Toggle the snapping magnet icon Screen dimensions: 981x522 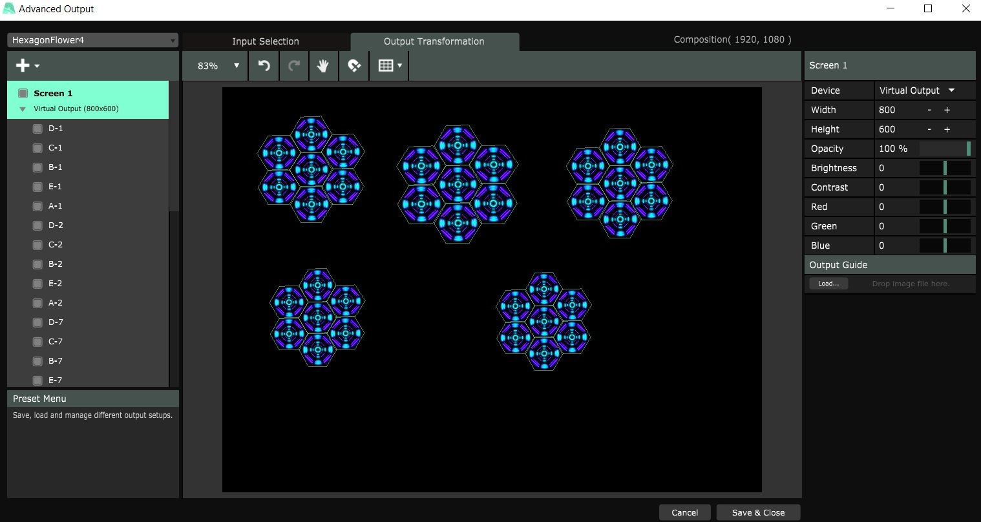(354, 66)
